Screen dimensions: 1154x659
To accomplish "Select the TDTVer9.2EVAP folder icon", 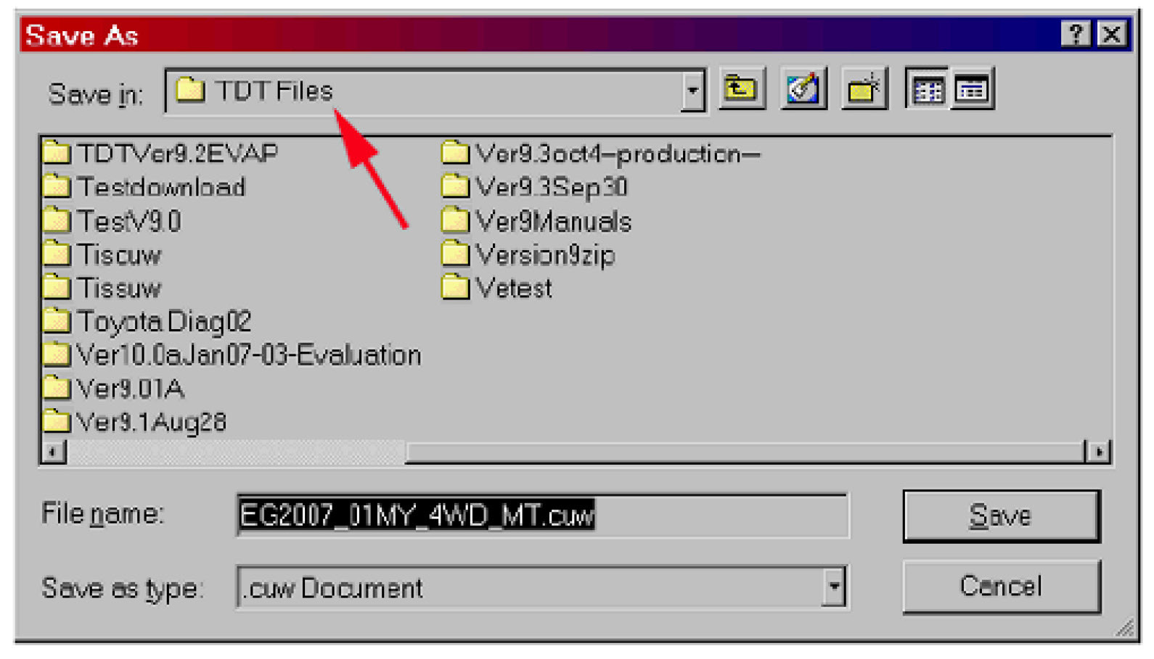I will [57, 153].
